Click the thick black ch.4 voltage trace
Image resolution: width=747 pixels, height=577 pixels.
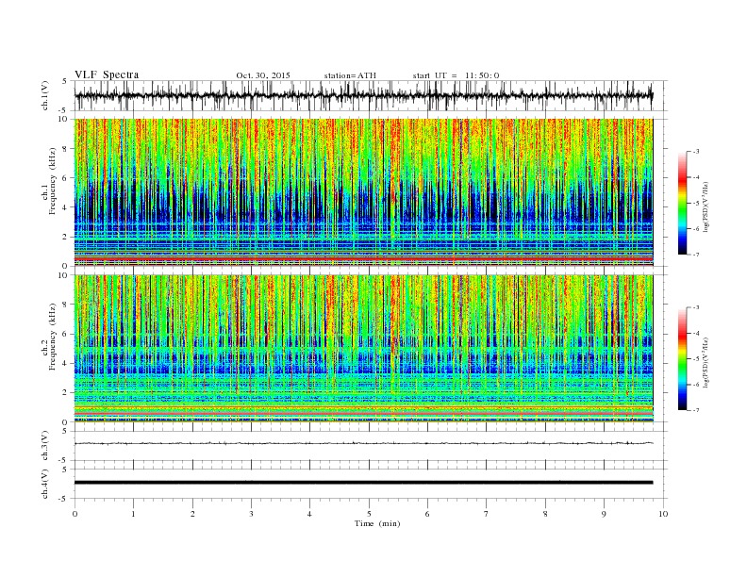coord(364,483)
